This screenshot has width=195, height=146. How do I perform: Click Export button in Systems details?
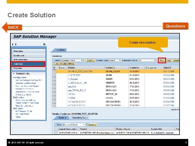tap(93, 125)
